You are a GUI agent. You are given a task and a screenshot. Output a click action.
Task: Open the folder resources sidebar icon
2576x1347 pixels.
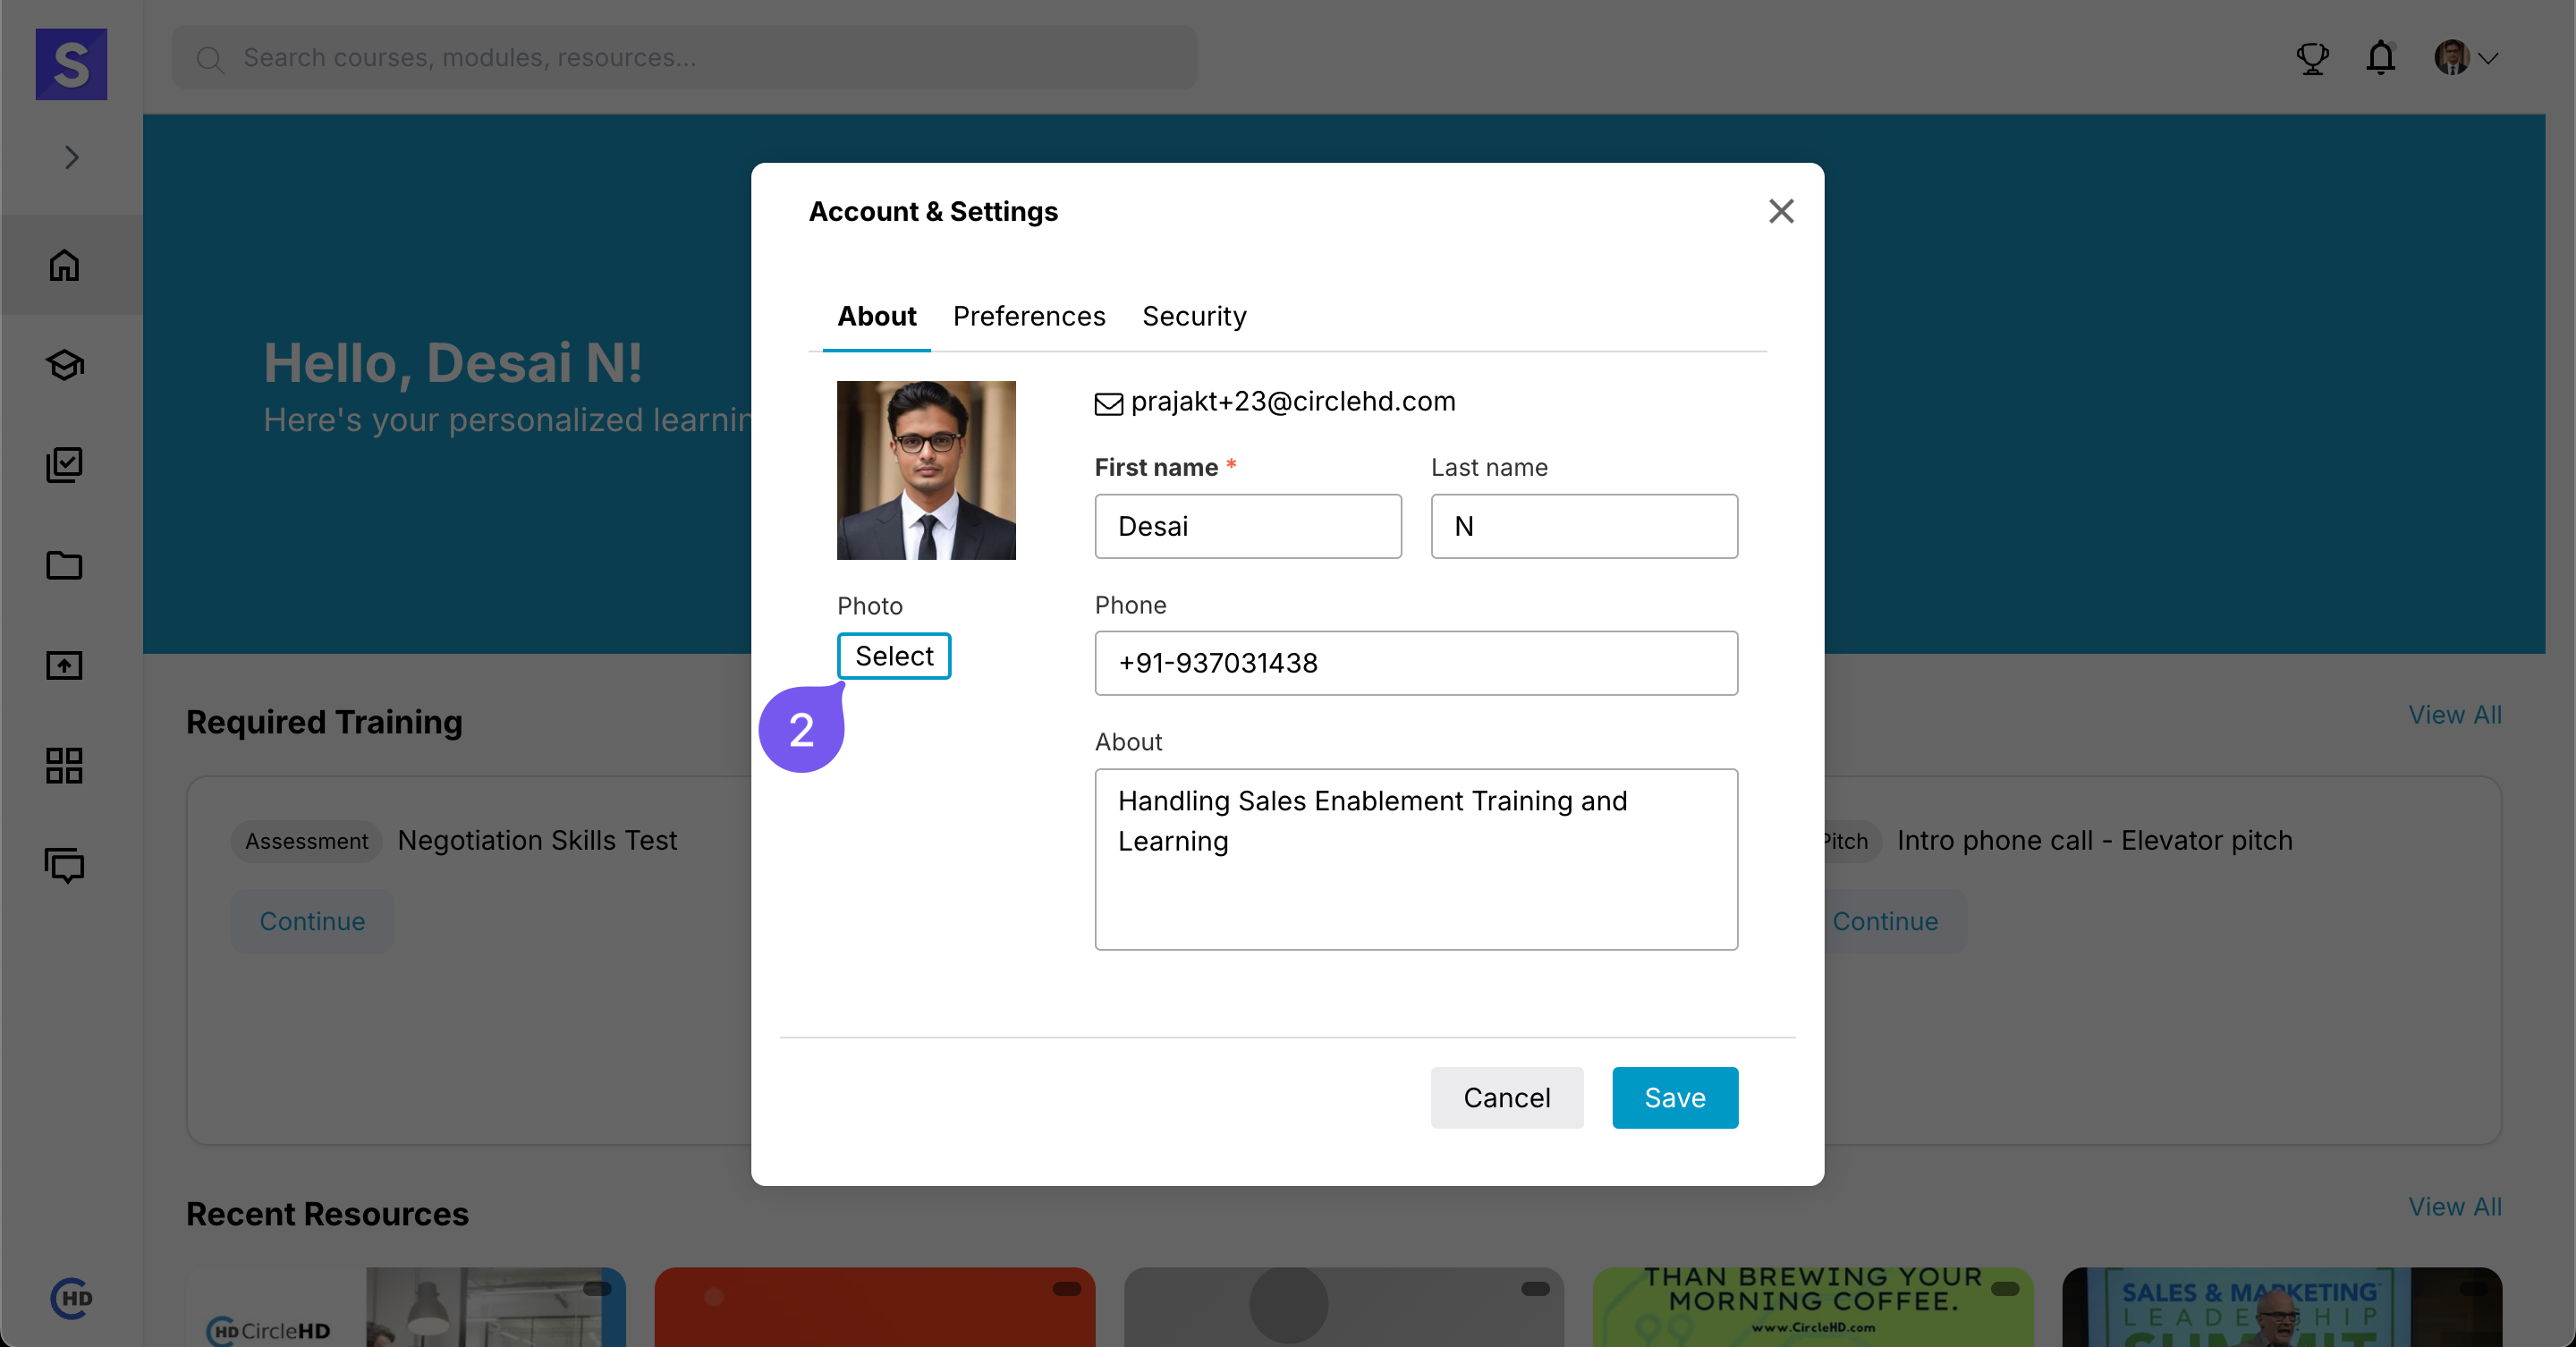(x=64, y=565)
